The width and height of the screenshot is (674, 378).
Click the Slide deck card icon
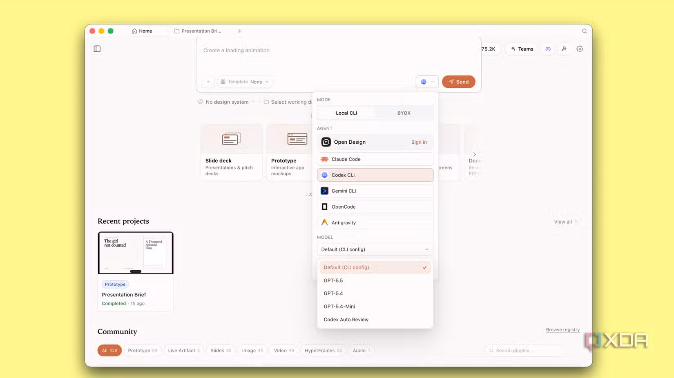click(x=231, y=139)
